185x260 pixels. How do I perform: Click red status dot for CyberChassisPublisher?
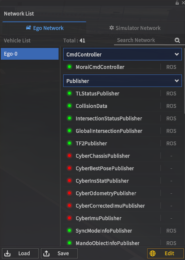point(69,156)
